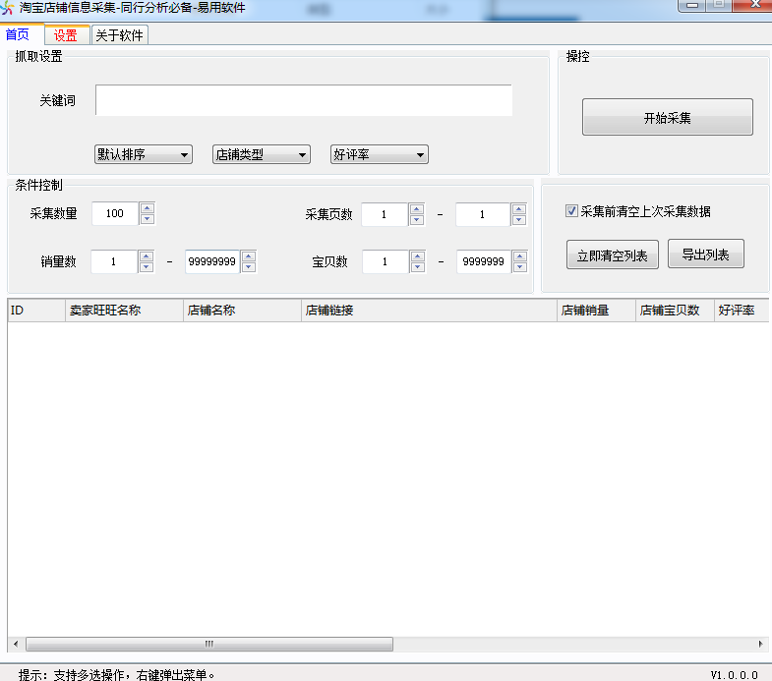Click the 店铺宝贝数 column header
This screenshot has width=772, height=681.
675,311
